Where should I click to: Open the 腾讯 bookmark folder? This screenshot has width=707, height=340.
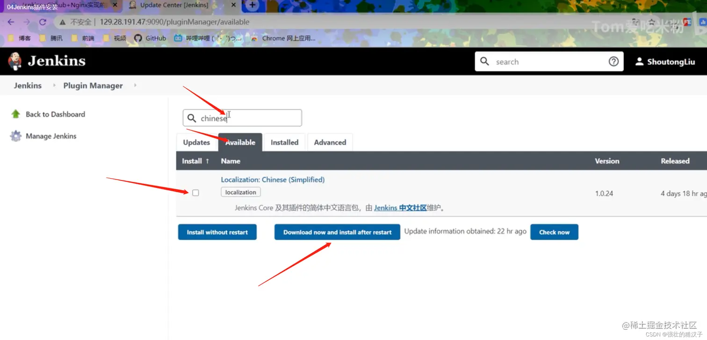pyautogui.click(x=51, y=38)
